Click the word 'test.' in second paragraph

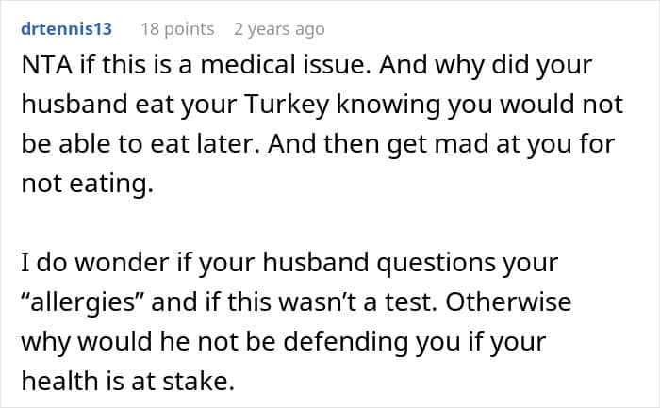(443, 302)
